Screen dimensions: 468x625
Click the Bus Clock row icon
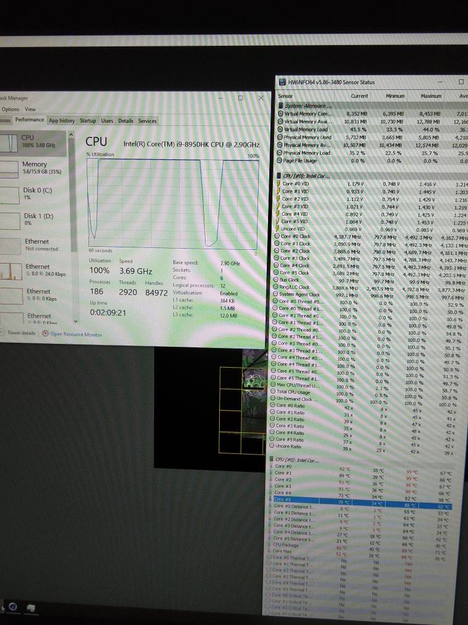point(276,280)
